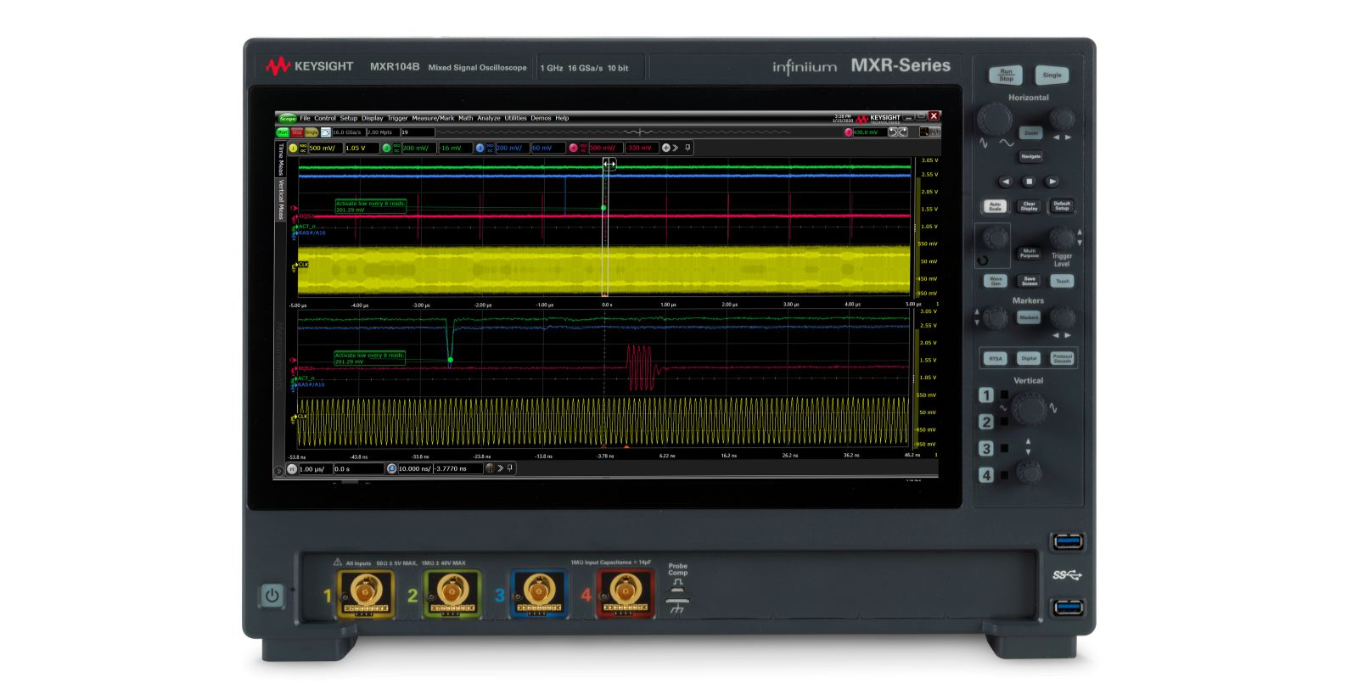Expand more channels with chevron arrow
This screenshot has width=1358, height=683.
click(676, 148)
